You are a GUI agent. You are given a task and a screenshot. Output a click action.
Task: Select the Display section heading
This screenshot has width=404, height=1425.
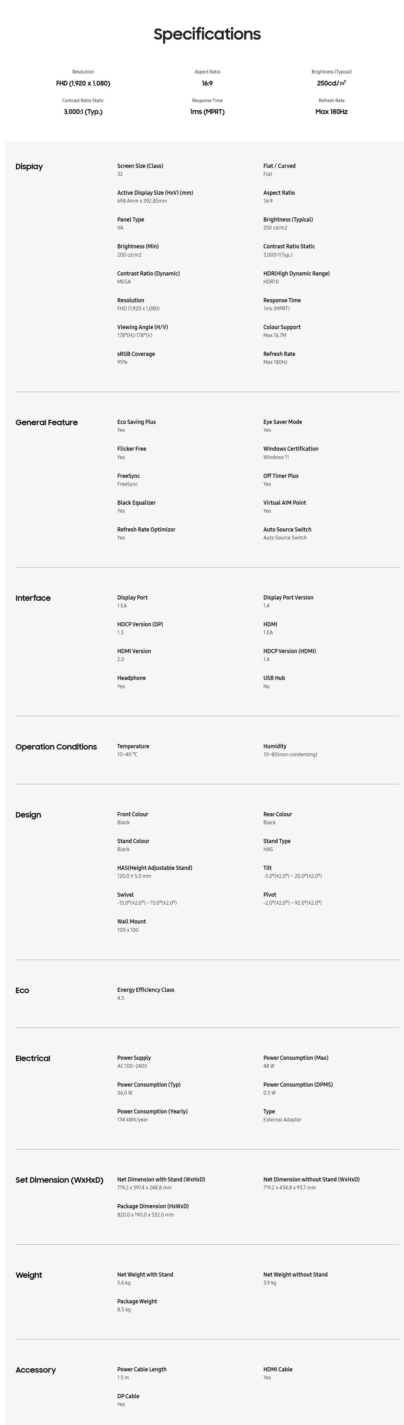29,167
